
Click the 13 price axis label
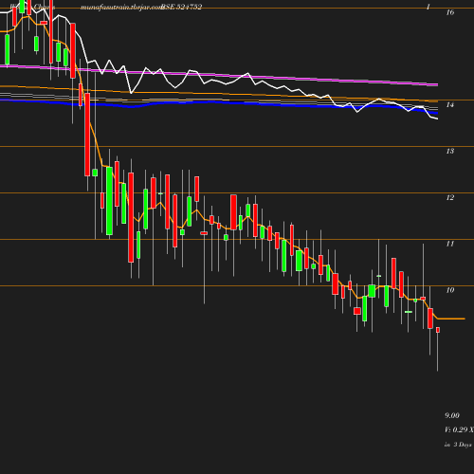450,151
